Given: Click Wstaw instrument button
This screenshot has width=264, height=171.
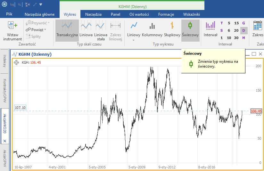Looking at the screenshot, I should [12, 31].
